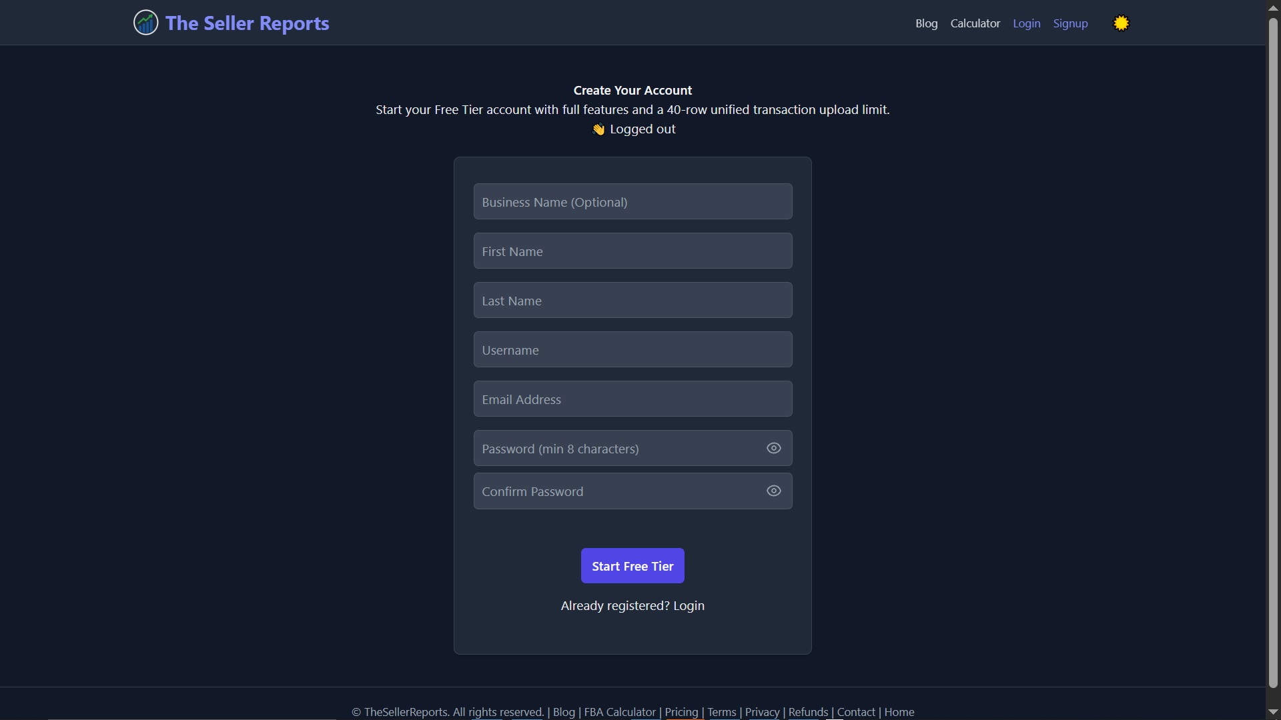
Task: Go to Contact via the footer
Action: point(856,712)
